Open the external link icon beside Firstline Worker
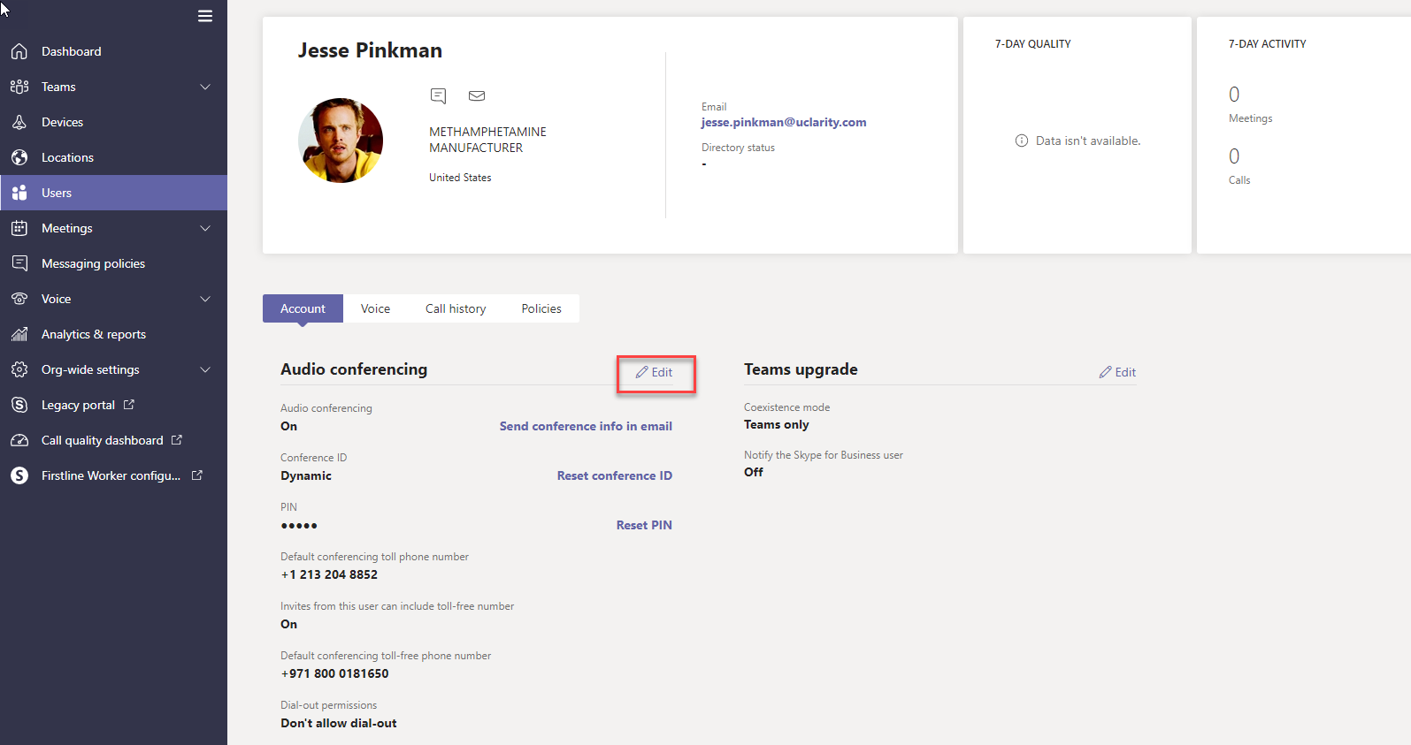 coord(197,475)
